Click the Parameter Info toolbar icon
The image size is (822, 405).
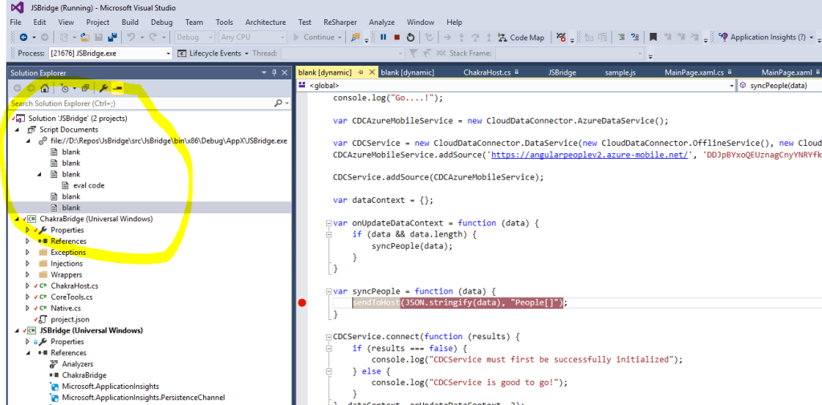(603, 37)
